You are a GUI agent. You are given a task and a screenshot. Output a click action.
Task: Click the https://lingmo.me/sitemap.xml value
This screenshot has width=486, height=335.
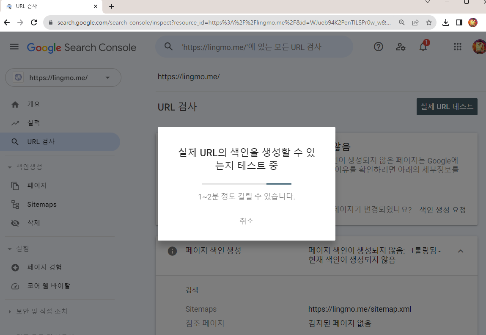360,309
